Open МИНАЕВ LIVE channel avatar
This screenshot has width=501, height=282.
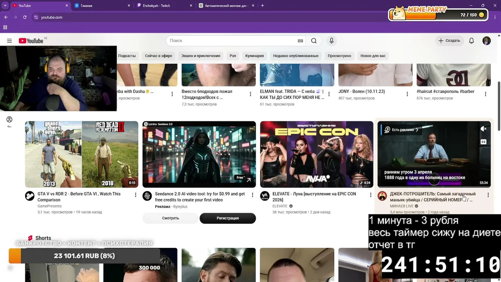click(382, 196)
